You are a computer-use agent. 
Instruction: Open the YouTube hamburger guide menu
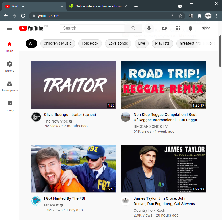[10, 28]
